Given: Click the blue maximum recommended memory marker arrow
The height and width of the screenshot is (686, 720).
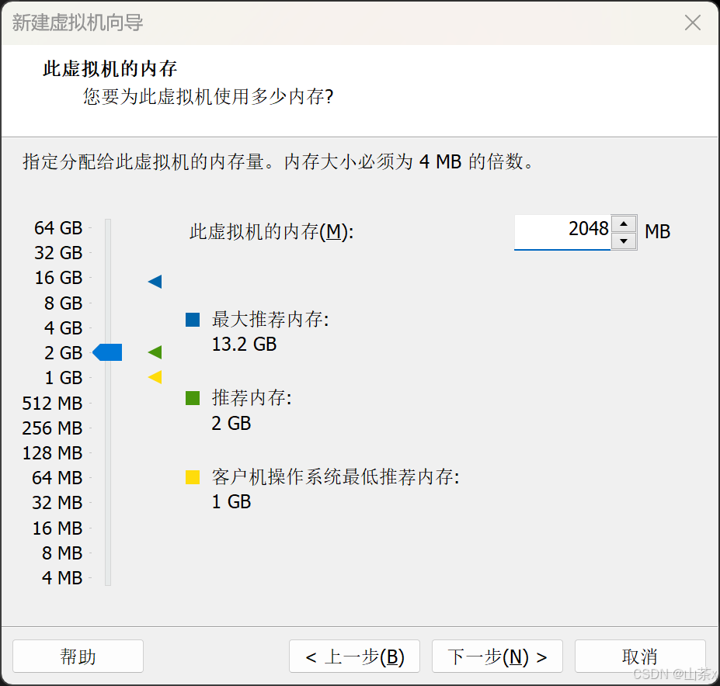Looking at the screenshot, I should pyautogui.click(x=155, y=281).
